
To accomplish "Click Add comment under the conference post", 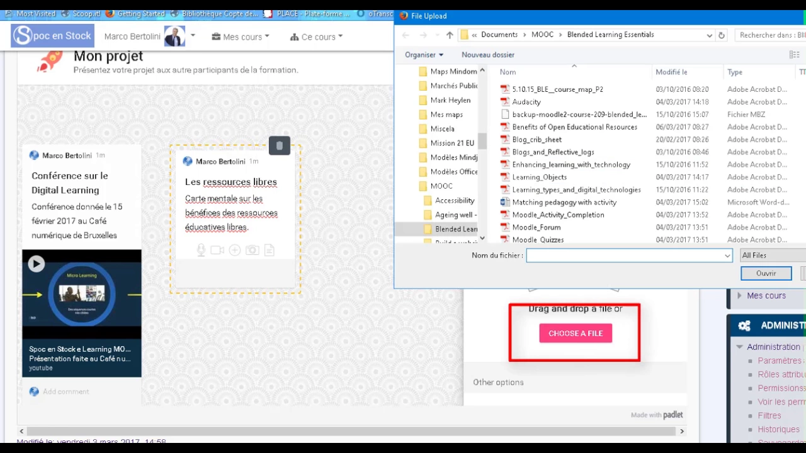I will [66, 391].
